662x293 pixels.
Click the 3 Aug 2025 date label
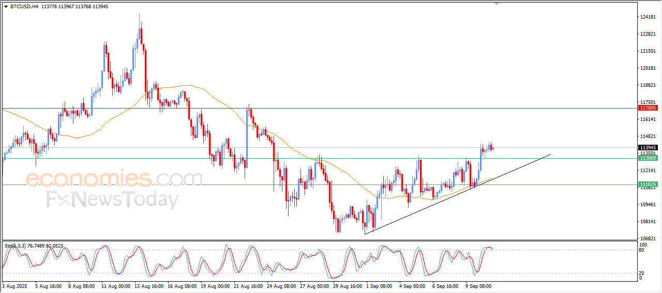coord(14,286)
